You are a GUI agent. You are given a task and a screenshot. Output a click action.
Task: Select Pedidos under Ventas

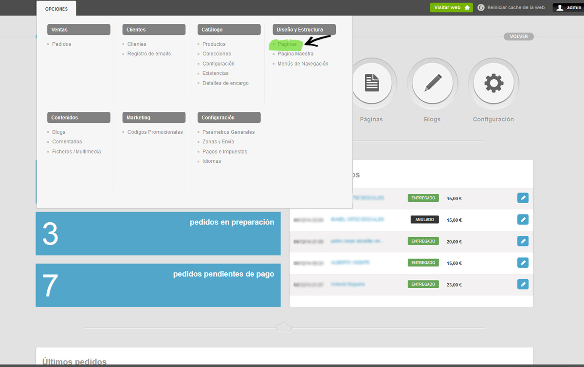tap(62, 44)
